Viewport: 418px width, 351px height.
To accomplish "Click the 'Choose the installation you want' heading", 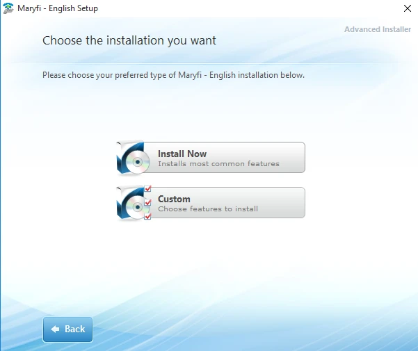I will click(x=129, y=40).
